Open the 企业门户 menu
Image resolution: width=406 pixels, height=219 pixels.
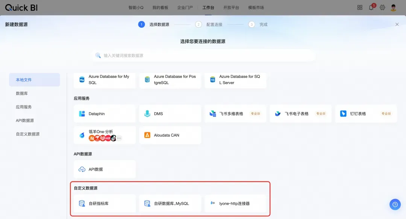click(x=185, y=8)
